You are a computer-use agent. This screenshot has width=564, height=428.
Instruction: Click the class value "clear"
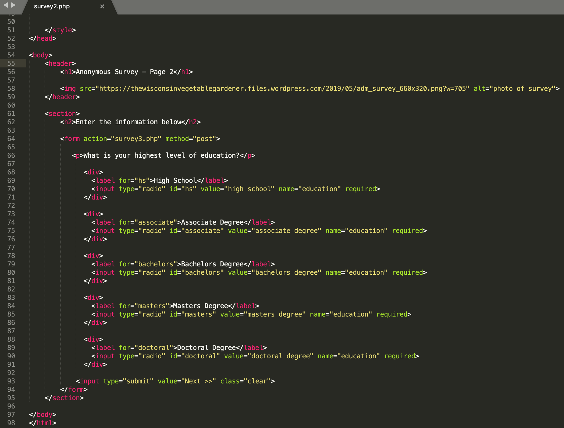(257, 381)
